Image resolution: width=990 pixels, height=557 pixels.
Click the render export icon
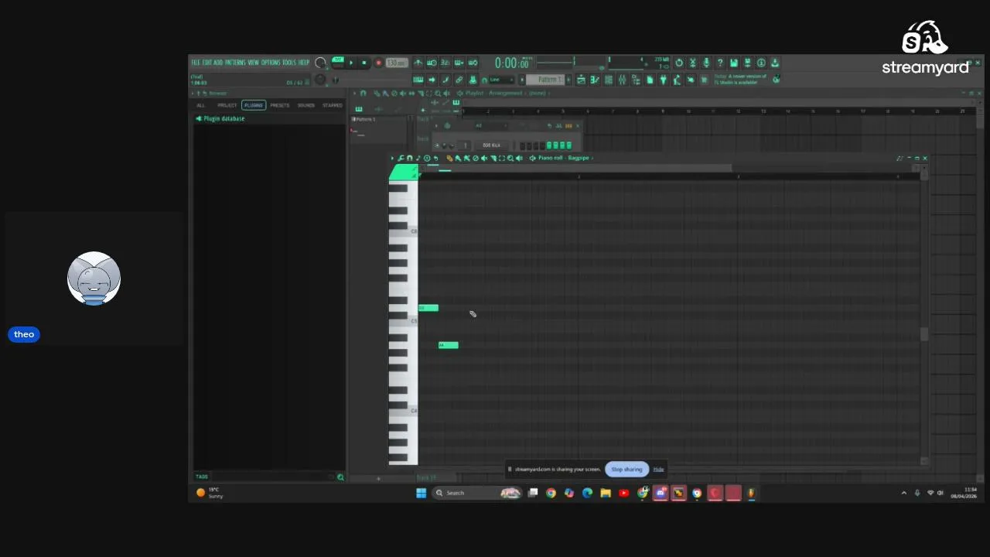(747, 63)
